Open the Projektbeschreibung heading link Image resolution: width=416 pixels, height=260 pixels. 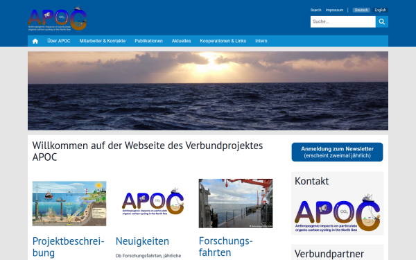pos(68,247)
